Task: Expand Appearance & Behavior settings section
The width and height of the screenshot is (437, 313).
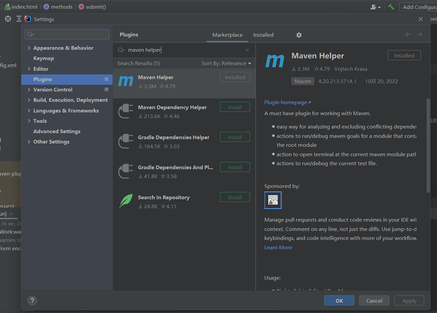Action: 29,48
